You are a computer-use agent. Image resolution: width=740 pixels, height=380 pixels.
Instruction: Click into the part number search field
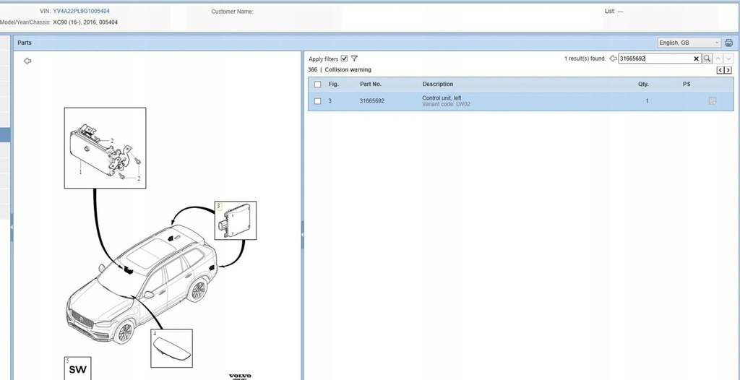(654, 59)
